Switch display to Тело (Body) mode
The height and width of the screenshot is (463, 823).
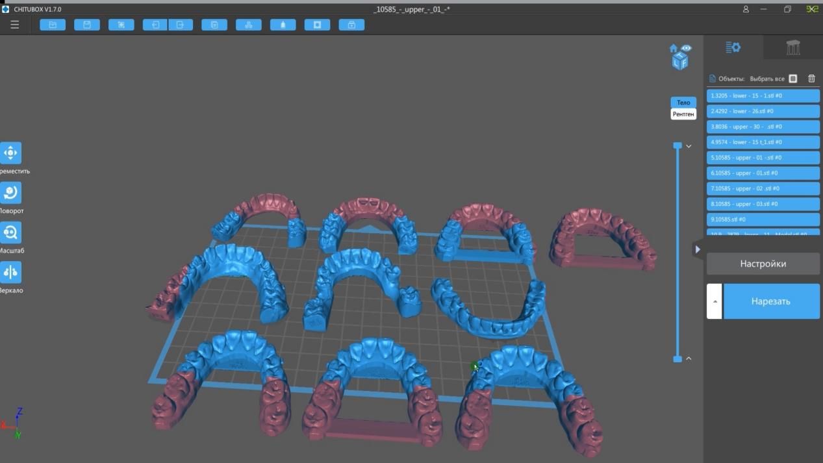[x=683, y=102]
